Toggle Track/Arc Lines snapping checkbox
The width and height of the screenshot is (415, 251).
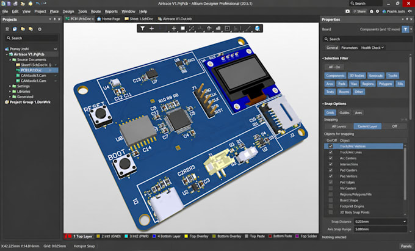point(330,152)
